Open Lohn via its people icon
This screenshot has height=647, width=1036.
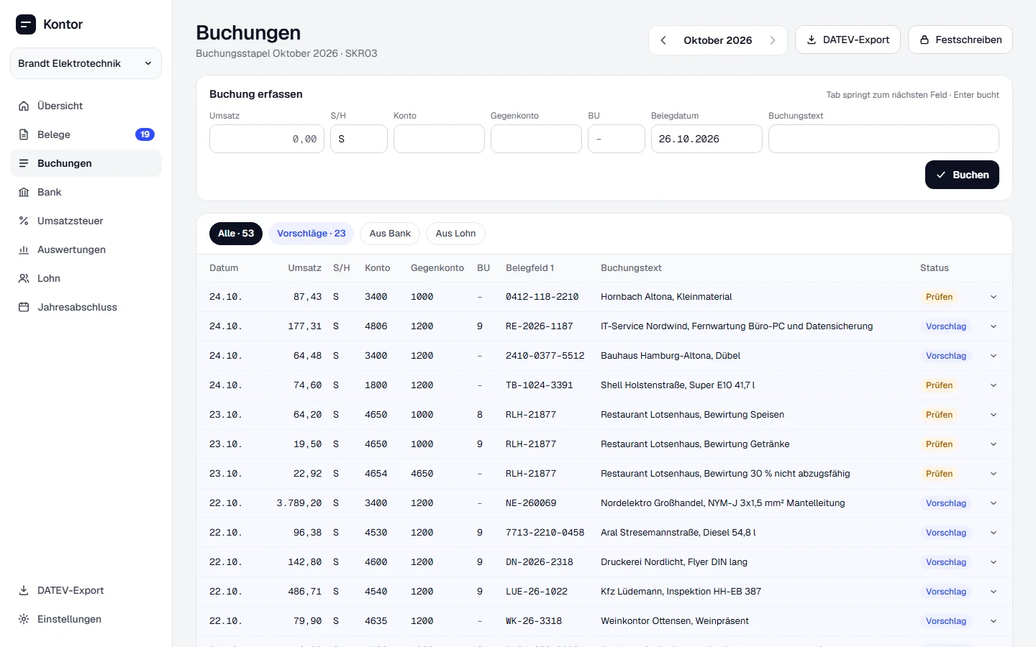[24, 278]
